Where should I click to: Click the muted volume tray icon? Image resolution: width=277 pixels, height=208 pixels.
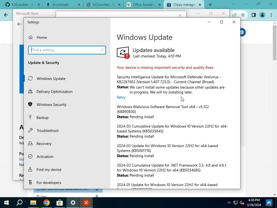click(242, 203)
